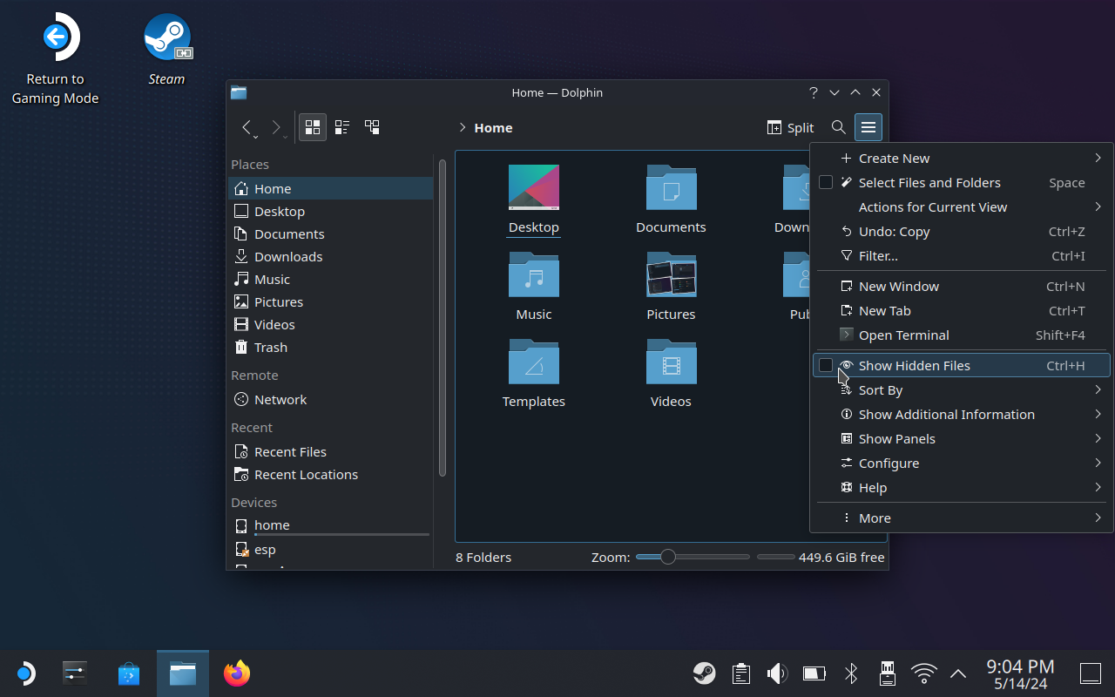Select New Tab menu entry

(884, 311)
